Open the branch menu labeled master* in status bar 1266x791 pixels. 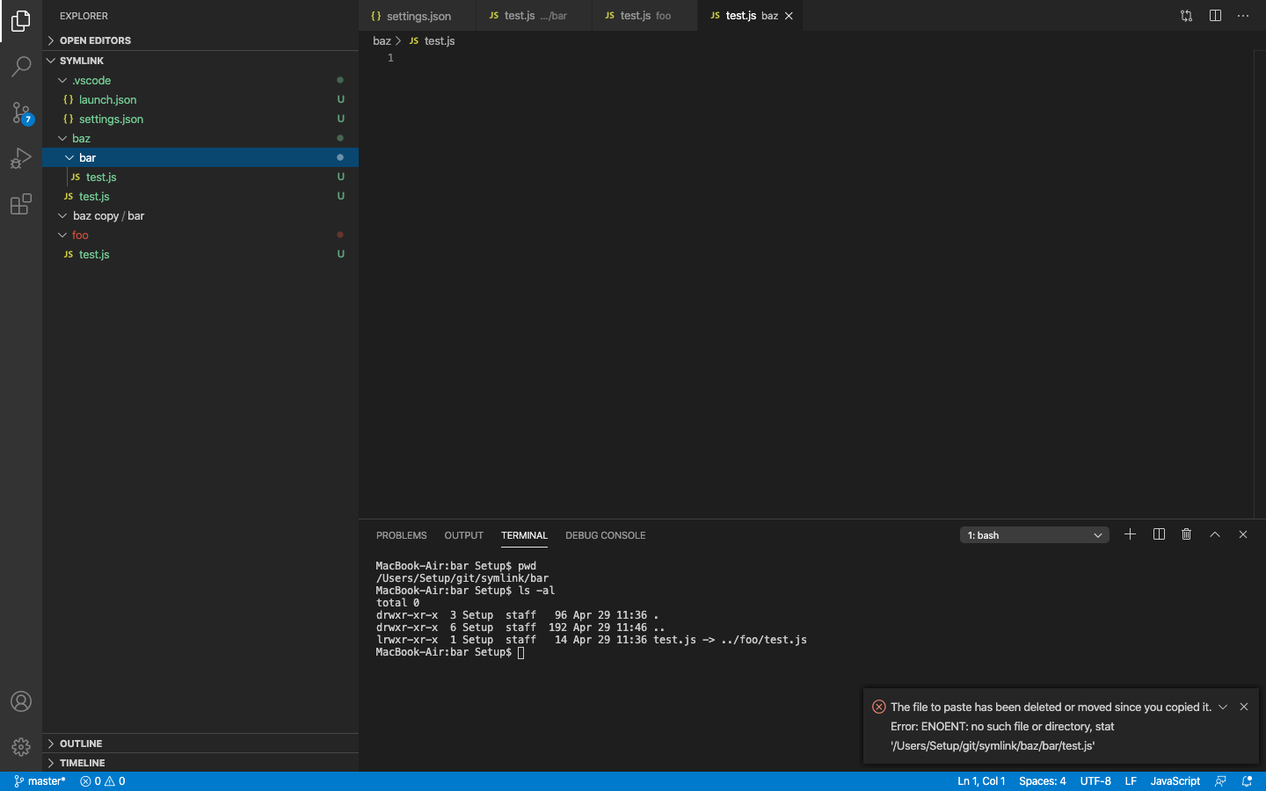point(40,780)
